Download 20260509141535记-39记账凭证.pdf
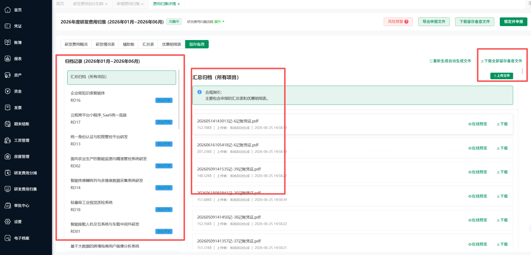The image size is (531, 255). 502,172
